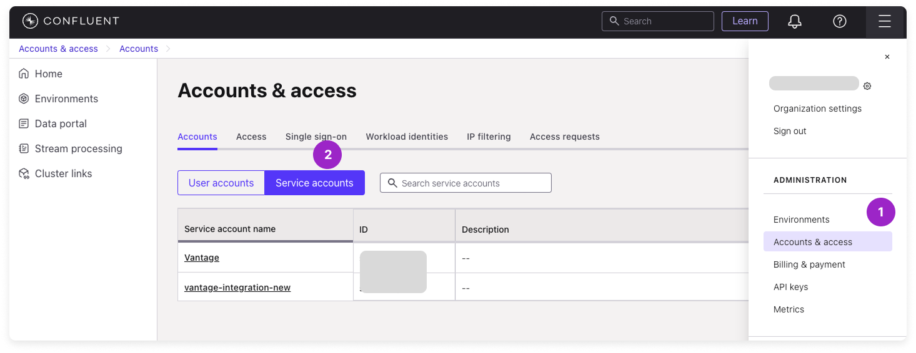Click the Stream processing sidebar icon
Screen dimensions: 916x353
(x=24, y=148)
